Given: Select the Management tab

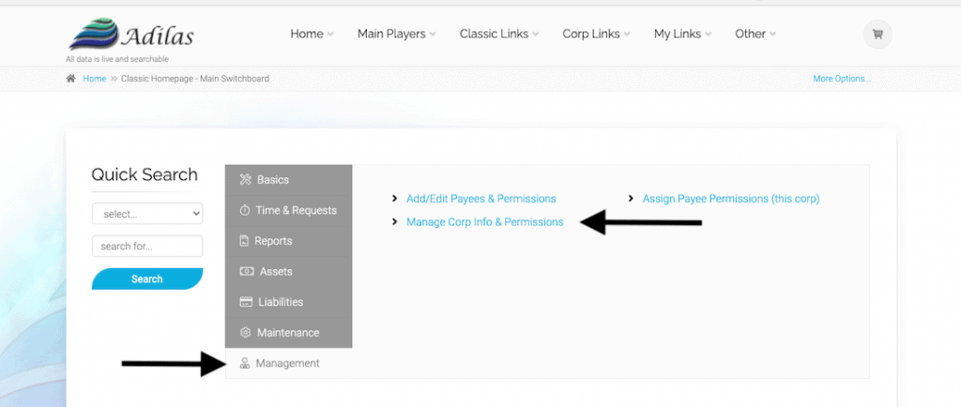Looking at the screenshot, I should click(x=289, y=364).
